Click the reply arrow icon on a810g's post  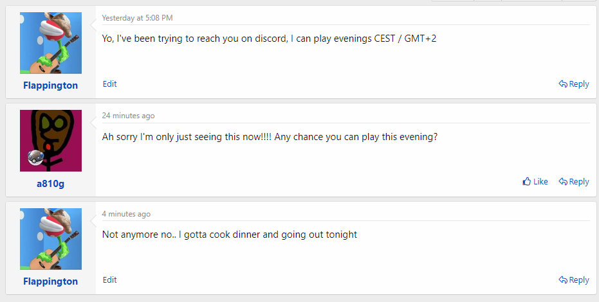(x=563, y=182)
